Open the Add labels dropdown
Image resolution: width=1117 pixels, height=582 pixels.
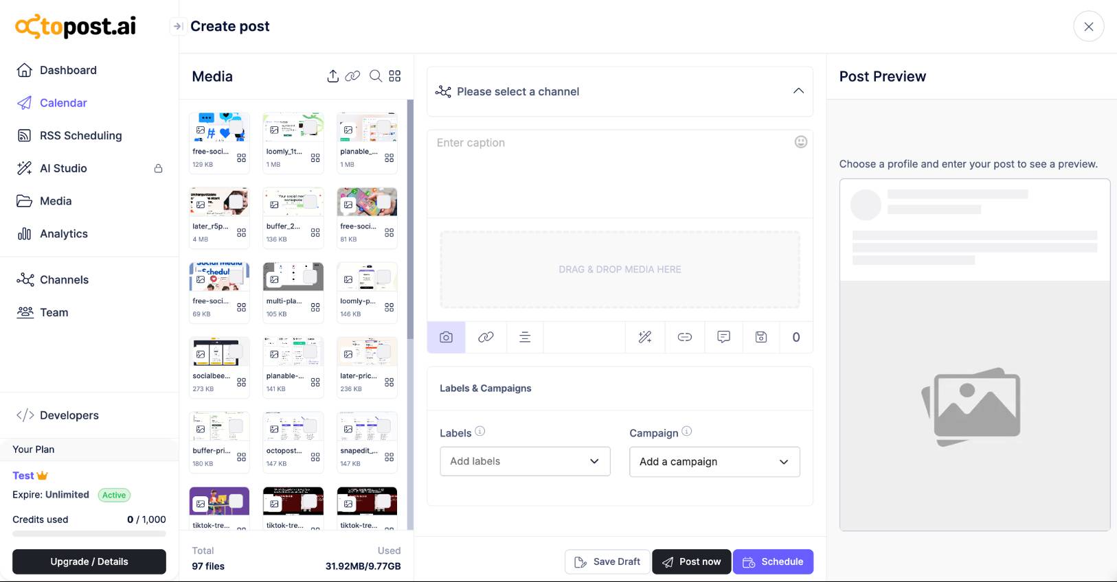525,461
